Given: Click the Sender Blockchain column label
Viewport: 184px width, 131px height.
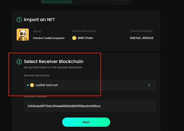Looking at the screenshot, I should tap(84, 31).
